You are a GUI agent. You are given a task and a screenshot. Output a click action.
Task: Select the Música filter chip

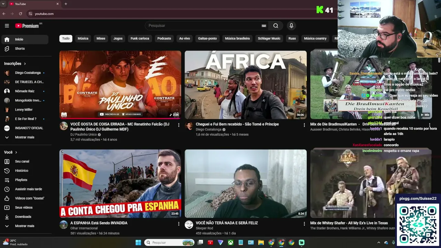tap(83, 39)
